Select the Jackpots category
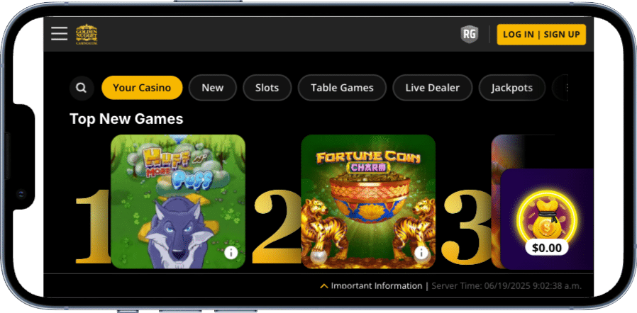The height and width of the screenshot is (313, 637). point(512,88)
